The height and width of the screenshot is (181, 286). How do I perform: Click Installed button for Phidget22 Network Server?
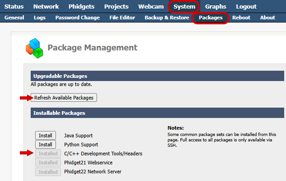[48, 172]
